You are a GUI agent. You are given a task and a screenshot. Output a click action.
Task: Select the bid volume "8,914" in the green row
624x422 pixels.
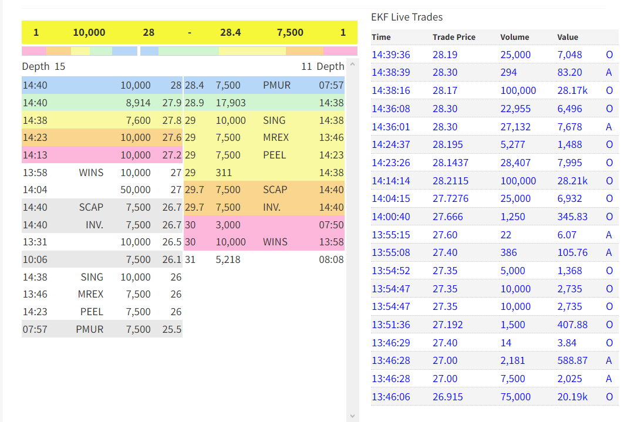tap(138, 103)
